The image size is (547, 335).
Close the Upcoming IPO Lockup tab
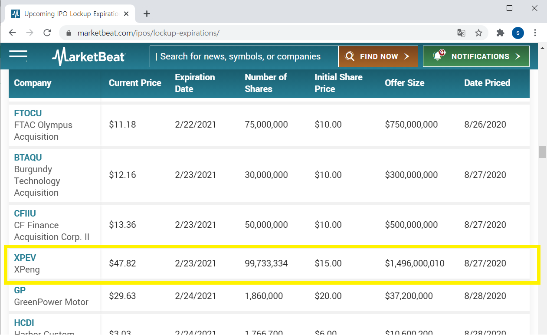pyautogui.click(x=126, y=14)
